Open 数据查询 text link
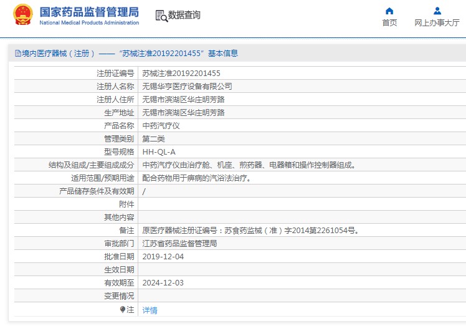This screenshot has width=466, height=326. pyautogui.click(x=184, y=15)
